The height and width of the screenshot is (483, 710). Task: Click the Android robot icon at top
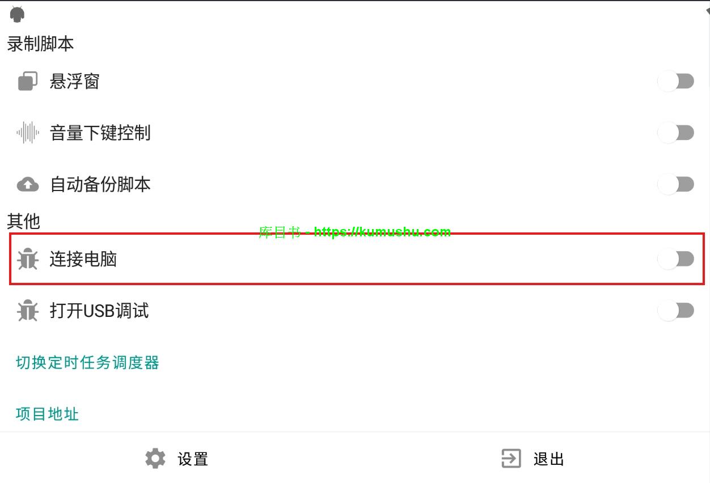click(x=18, y=14)
